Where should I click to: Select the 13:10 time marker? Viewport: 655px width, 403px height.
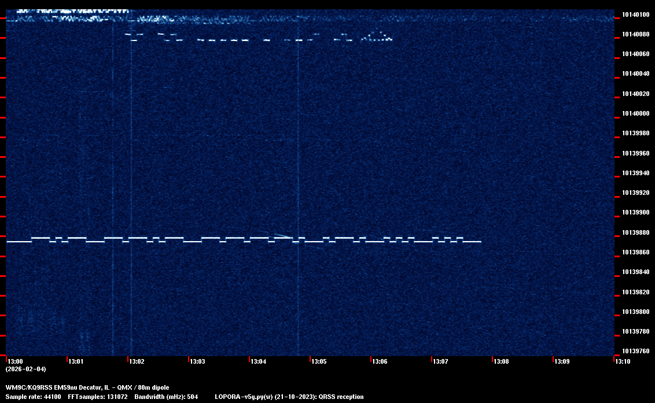(623, 361)
